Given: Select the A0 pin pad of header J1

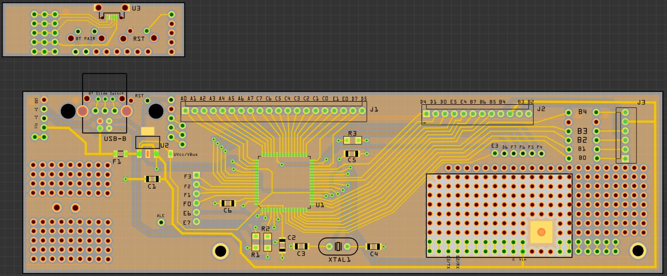Looking at the screenshot, I should tap(184, 110).
